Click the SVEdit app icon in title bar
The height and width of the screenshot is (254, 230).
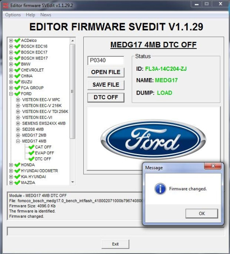[x=6, y=5]
